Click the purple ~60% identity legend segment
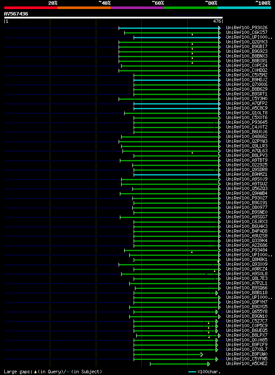 pos(137,8)
